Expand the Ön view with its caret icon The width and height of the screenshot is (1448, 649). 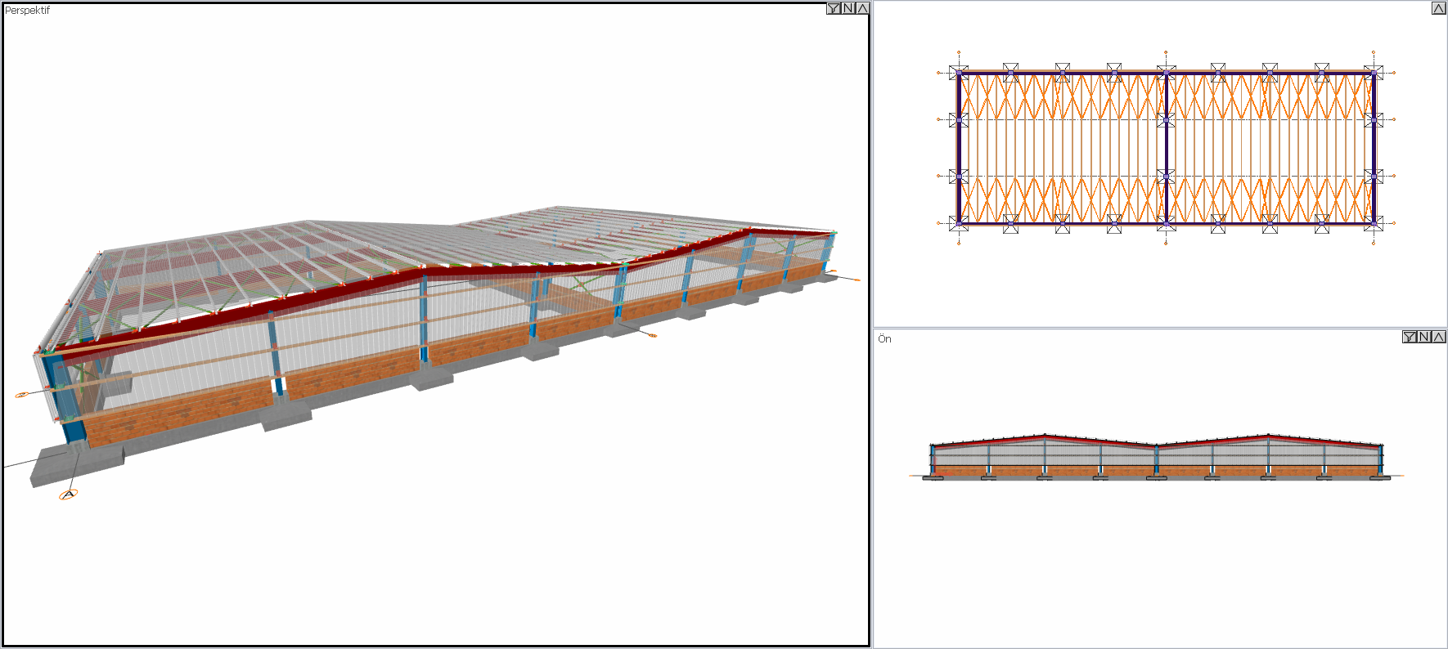(x=1438, y=337)
